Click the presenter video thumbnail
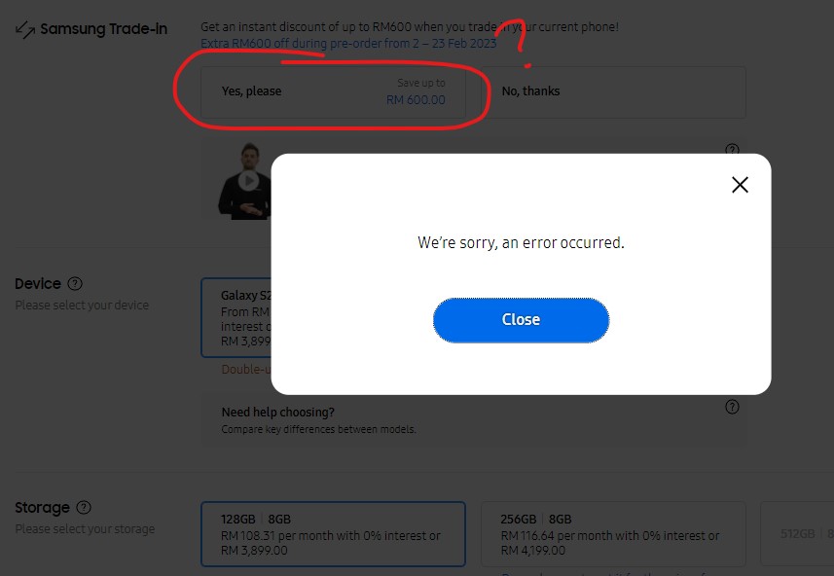 click(x=244, y=181)
